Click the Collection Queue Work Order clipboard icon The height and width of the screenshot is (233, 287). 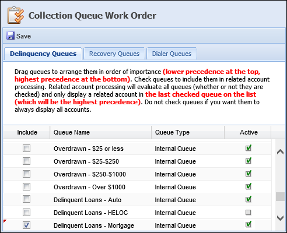(16, 15)
